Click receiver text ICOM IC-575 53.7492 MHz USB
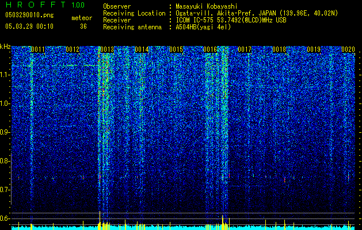The width and height of the screenshot is (362, 230). click(231, 20)
